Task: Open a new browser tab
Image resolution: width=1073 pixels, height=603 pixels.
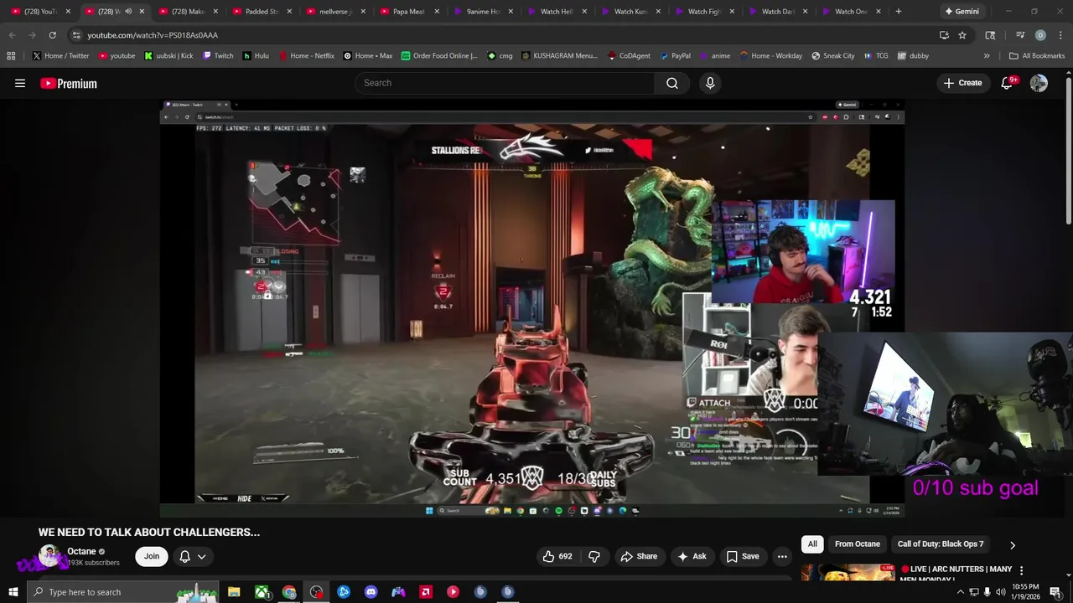Action: coord(899,12)
